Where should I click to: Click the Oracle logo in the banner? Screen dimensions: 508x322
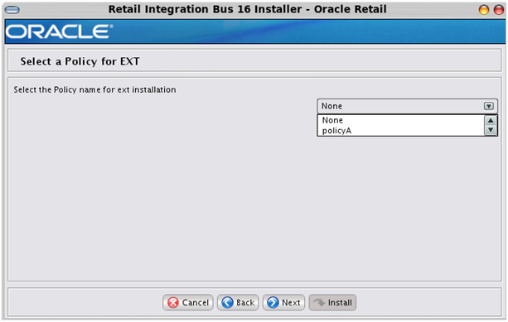coord(60,31)
